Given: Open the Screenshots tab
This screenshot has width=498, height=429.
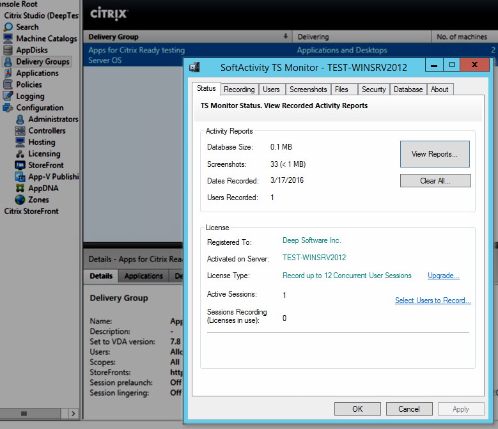Looking at the screenshot, I should tap(308, 90).
